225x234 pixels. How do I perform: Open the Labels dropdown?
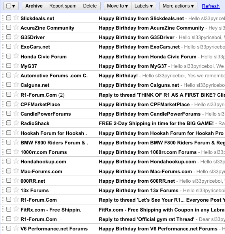coord(144,6)
